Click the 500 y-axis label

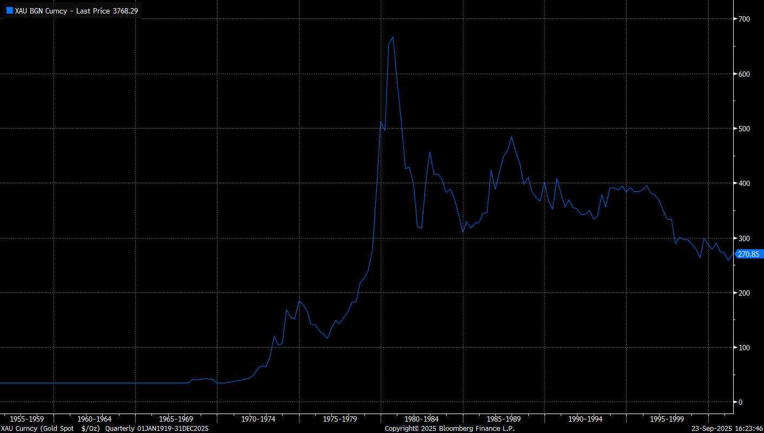[744, 129]
